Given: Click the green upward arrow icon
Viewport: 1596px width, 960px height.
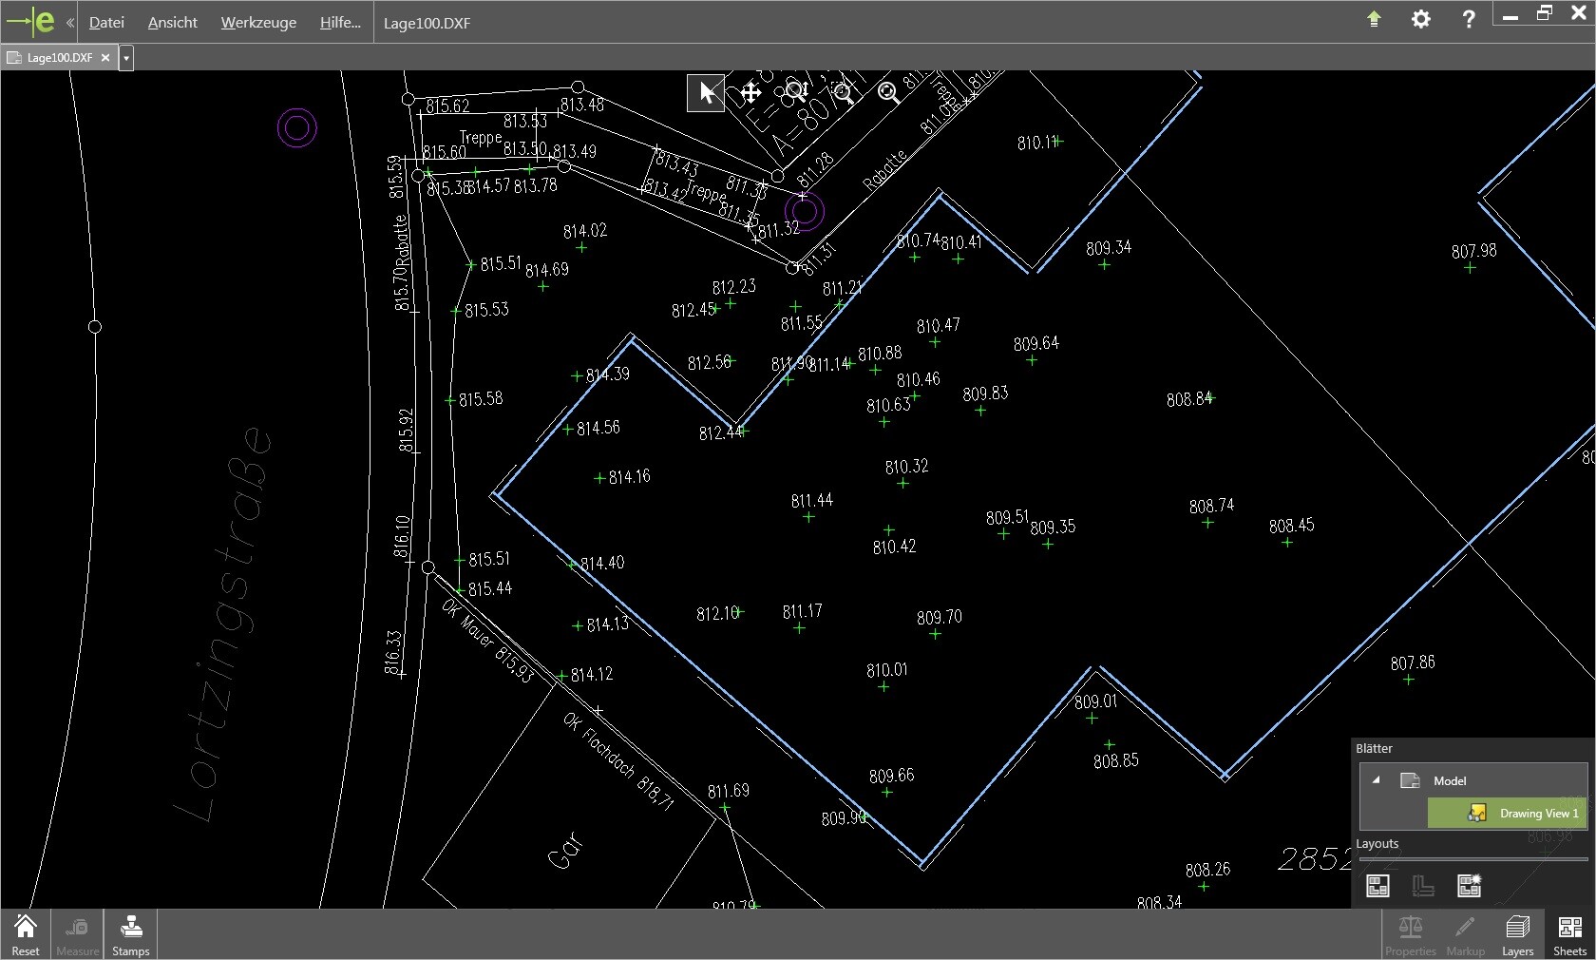Looking at the screenshot, I should point(1374,19).
